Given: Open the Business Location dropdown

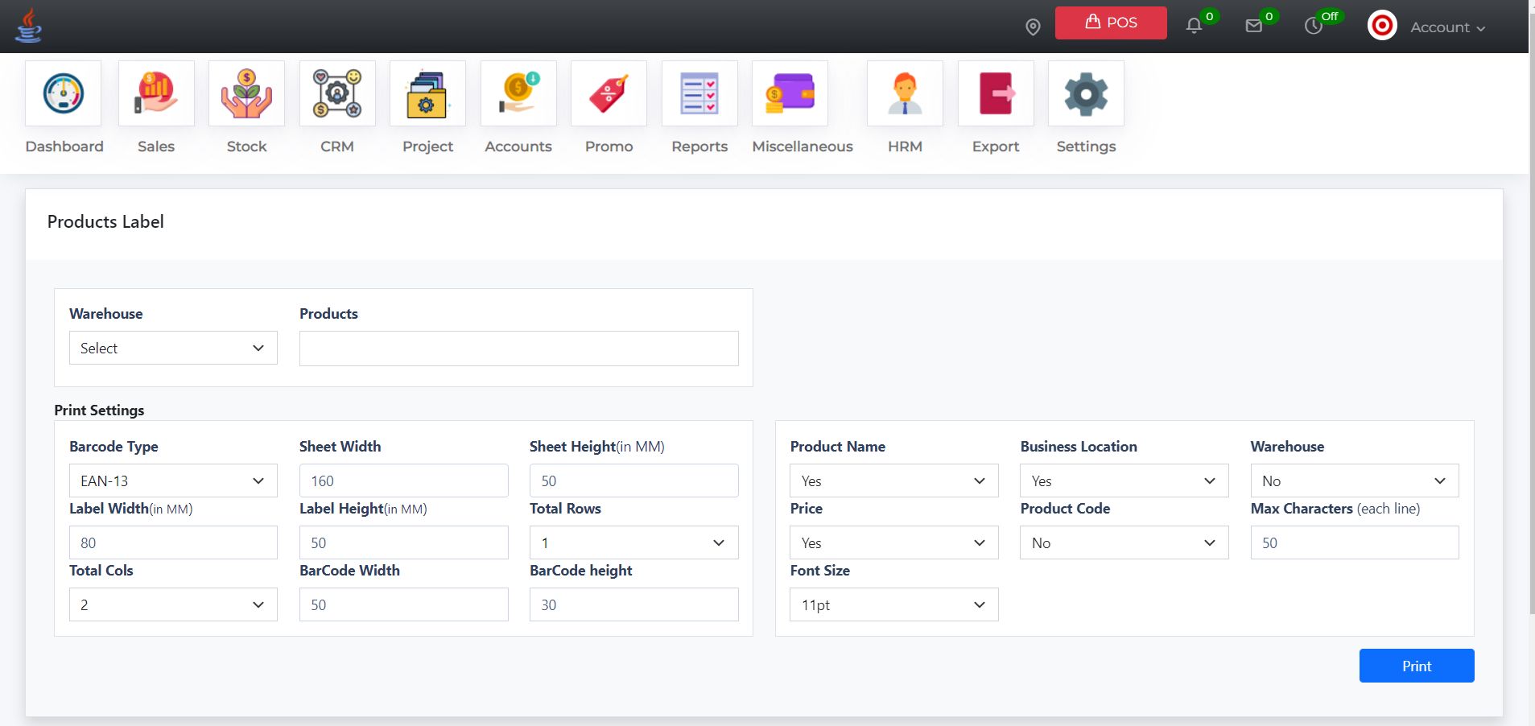Looking at the screenshot, I should point(1124,481).
